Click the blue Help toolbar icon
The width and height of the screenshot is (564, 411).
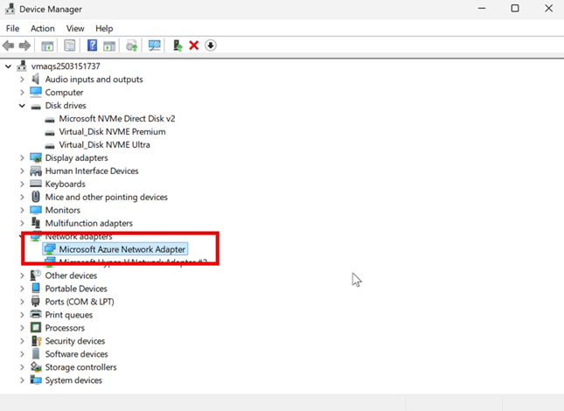(x=92, y=45)
